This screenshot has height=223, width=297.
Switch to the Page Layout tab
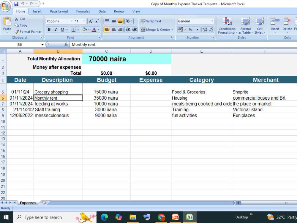[x=59, y=11]
